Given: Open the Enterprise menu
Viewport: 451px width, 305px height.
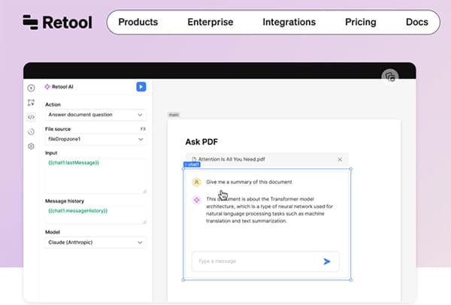Looking at the screenshot, I should [x=210, y=22].
